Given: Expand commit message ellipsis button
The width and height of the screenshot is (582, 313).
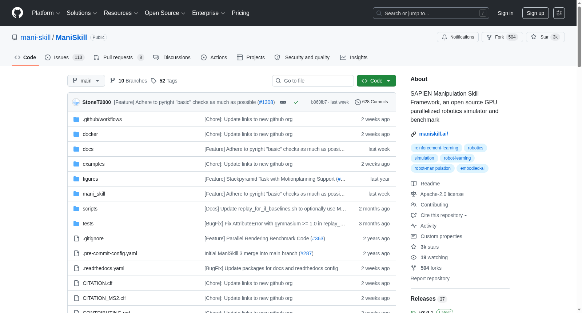Looking at the screenshot, I should [x=283, y=102].
